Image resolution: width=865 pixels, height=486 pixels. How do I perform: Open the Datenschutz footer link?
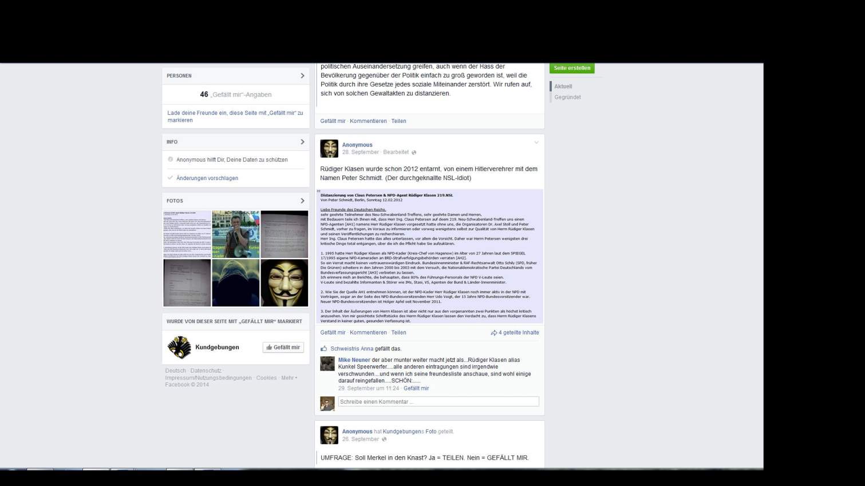point(206,371)
